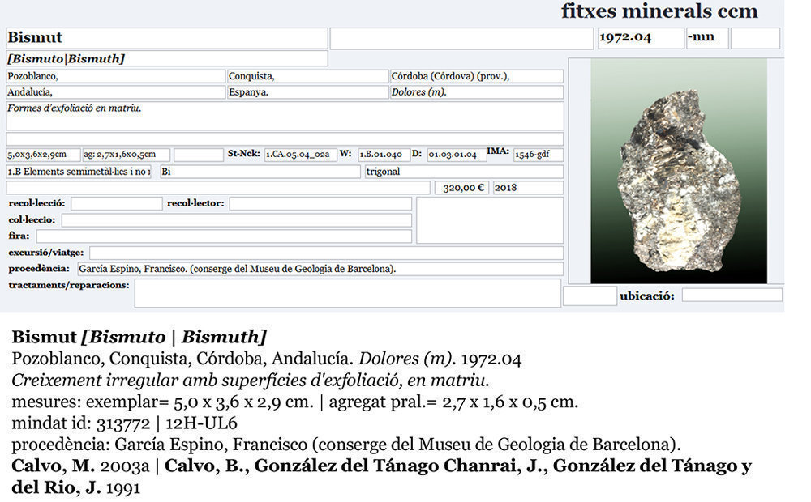
Task: Click the 'Creixement irregular amb superfícies d'exfoliació' caption
Action: click(x=251, y=381)
